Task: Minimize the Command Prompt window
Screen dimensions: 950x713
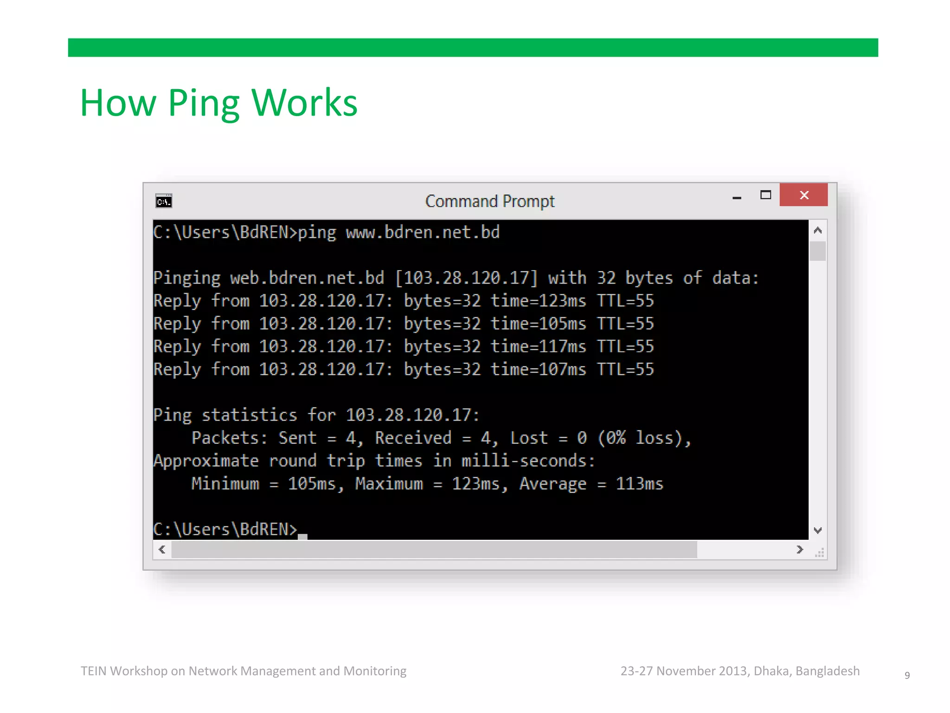Action: pyautogui.click(x=737, y=197)
